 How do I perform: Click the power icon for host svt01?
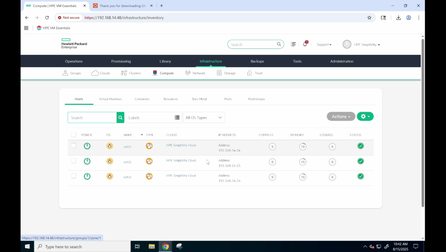click(87, 146)
